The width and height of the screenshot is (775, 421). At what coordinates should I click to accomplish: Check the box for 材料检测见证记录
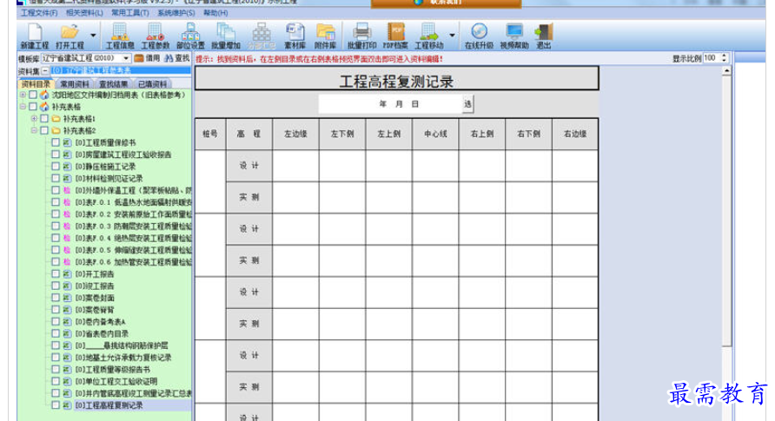56,178
